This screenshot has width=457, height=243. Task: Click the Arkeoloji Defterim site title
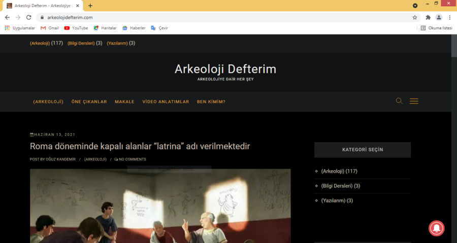coord(225,69)
